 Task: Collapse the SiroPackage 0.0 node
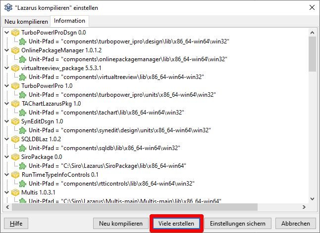[x=7, y=157]
